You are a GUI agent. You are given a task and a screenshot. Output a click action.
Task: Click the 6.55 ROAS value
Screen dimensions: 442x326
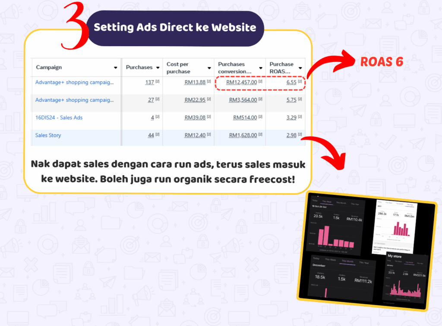point(291,82)
